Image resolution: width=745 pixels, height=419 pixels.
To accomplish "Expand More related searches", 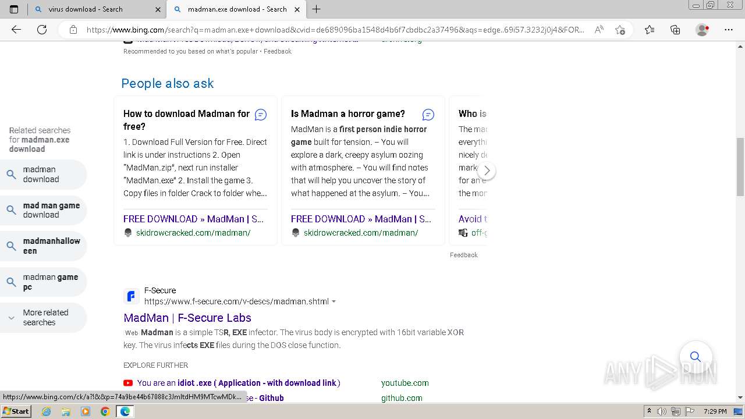I will click(43, 318).
